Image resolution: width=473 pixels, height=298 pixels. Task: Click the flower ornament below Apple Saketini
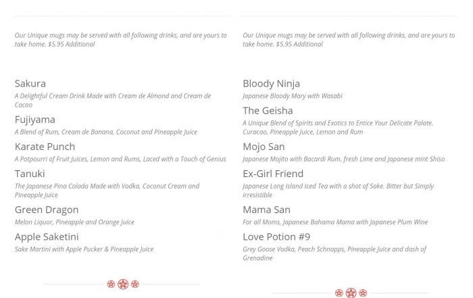pyautogui.click(x=122, y=284)
